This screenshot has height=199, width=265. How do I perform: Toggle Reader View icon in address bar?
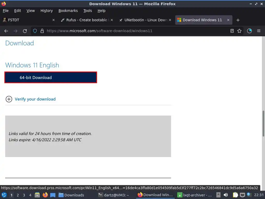coord(232,31)
